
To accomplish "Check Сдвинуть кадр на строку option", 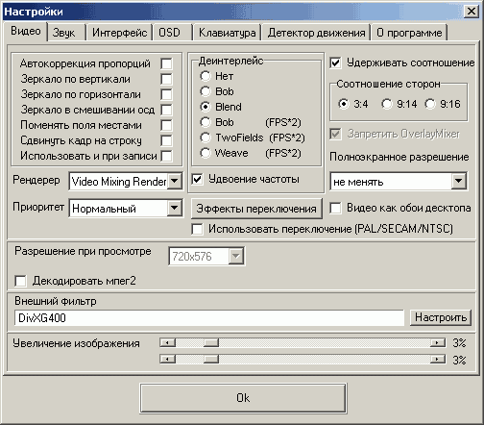I will 166,140.
